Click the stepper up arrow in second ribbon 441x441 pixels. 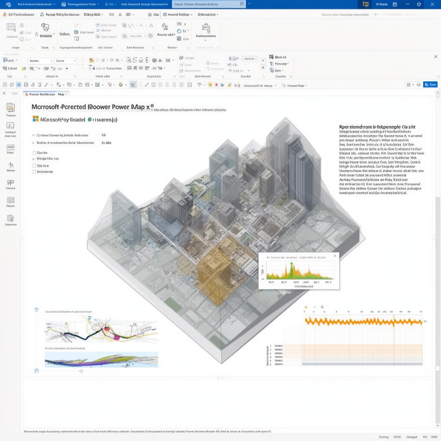point(263,60)
